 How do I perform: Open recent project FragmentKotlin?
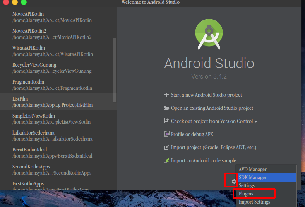[x=58, y=85]
